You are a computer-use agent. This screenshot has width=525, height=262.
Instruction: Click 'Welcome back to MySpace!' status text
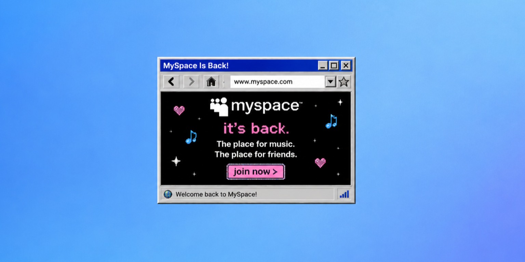[216, 194]
